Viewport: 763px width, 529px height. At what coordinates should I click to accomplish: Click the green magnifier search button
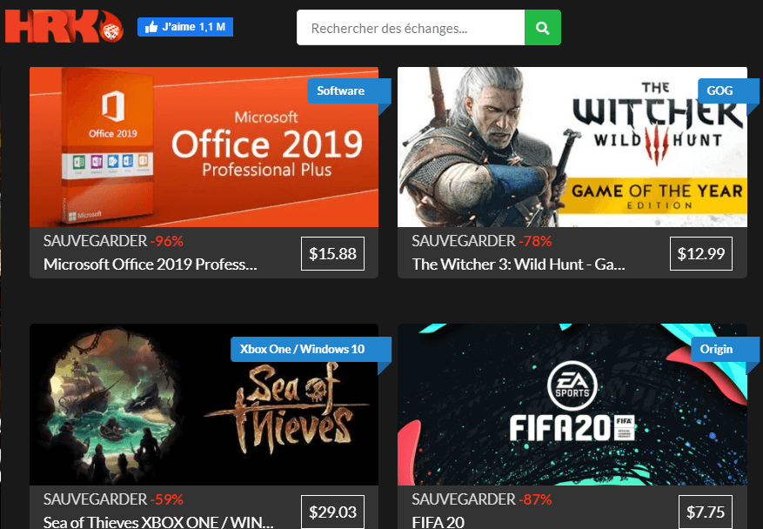(543, 28)
